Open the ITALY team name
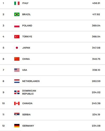 point(25,3)
